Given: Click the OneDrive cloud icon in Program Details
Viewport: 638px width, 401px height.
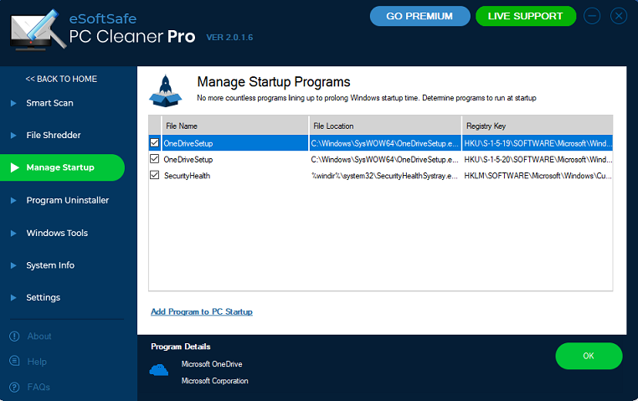Looking at the screenshot, I should [x=159, y=370].
